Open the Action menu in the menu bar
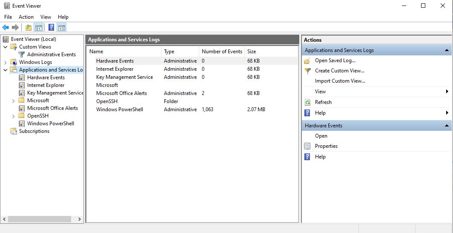Screen dimensions: 453x233 [26, 17]
